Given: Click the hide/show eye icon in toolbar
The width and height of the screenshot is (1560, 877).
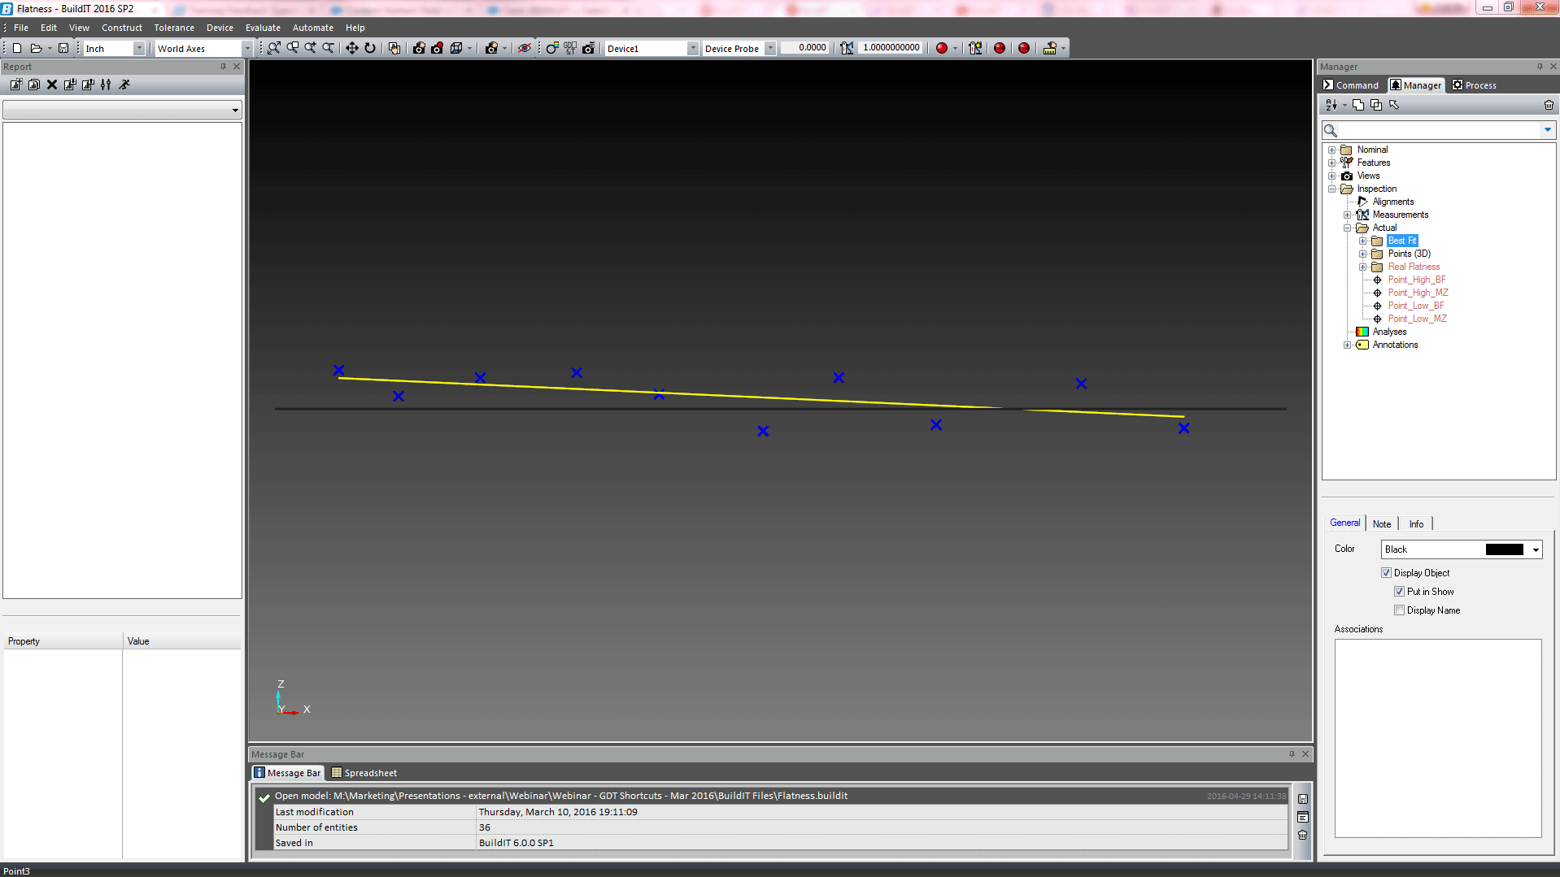Looking at the screenshot, I should point(525,48).
